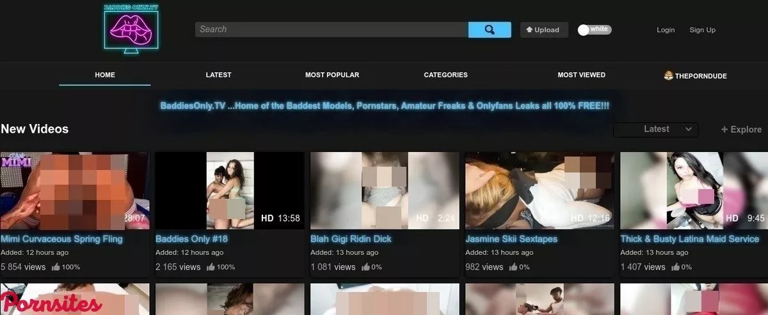
Task: Click the Login link
Action: click(x=666, y=30)
